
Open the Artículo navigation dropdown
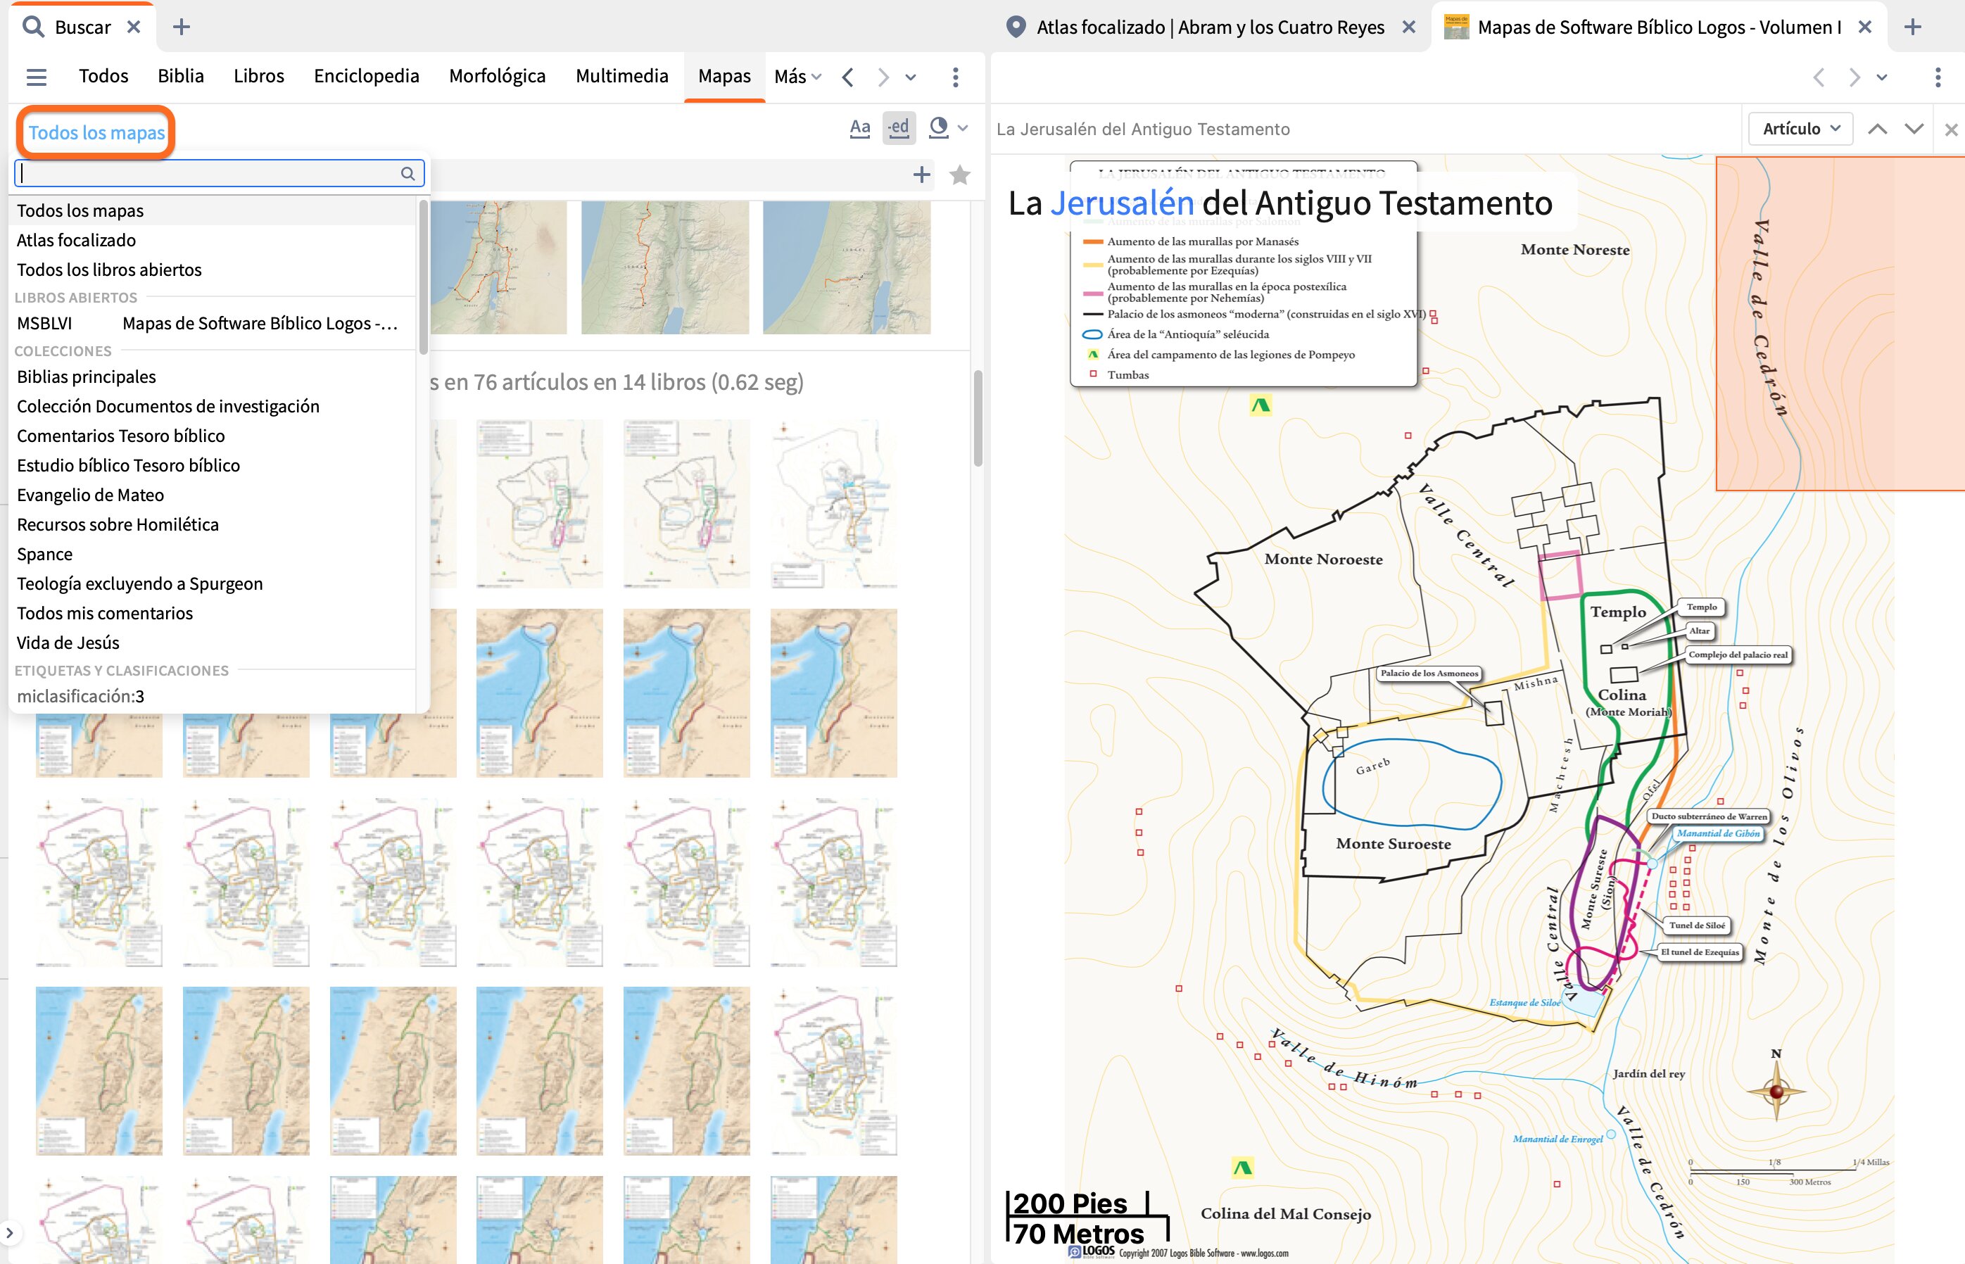(1801, 129)
